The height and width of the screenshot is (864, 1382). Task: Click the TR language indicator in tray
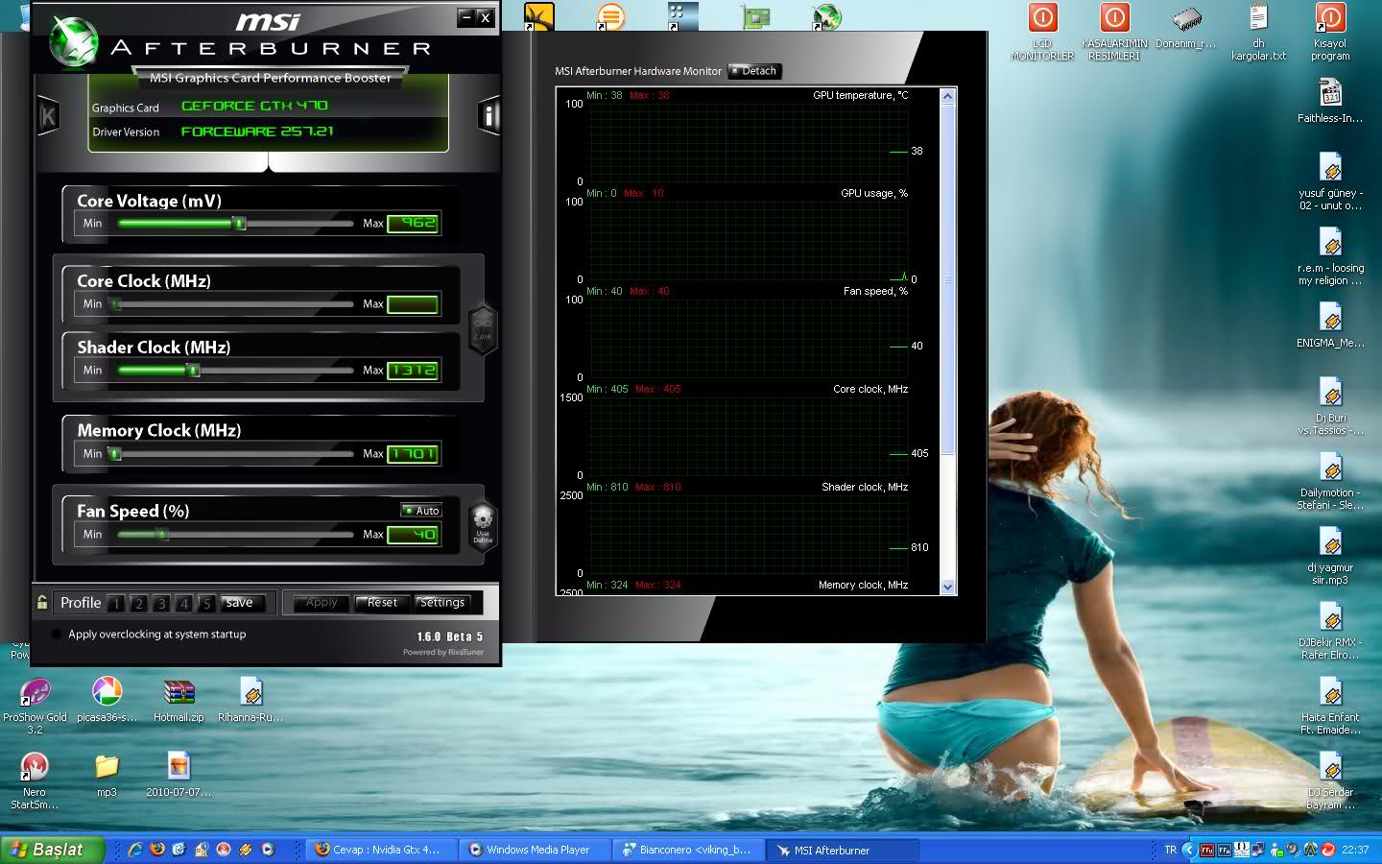(x=1170, y=850)
